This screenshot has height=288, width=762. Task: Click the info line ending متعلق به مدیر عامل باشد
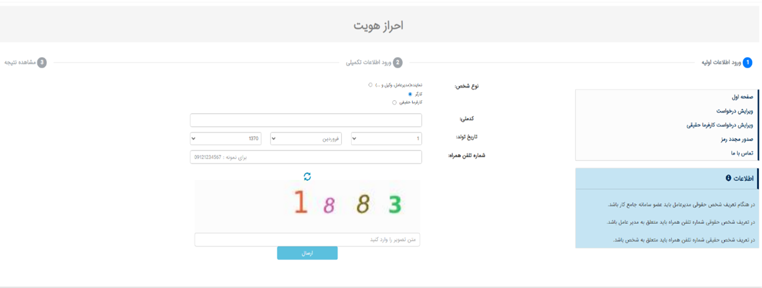click(x=680, y=222)
